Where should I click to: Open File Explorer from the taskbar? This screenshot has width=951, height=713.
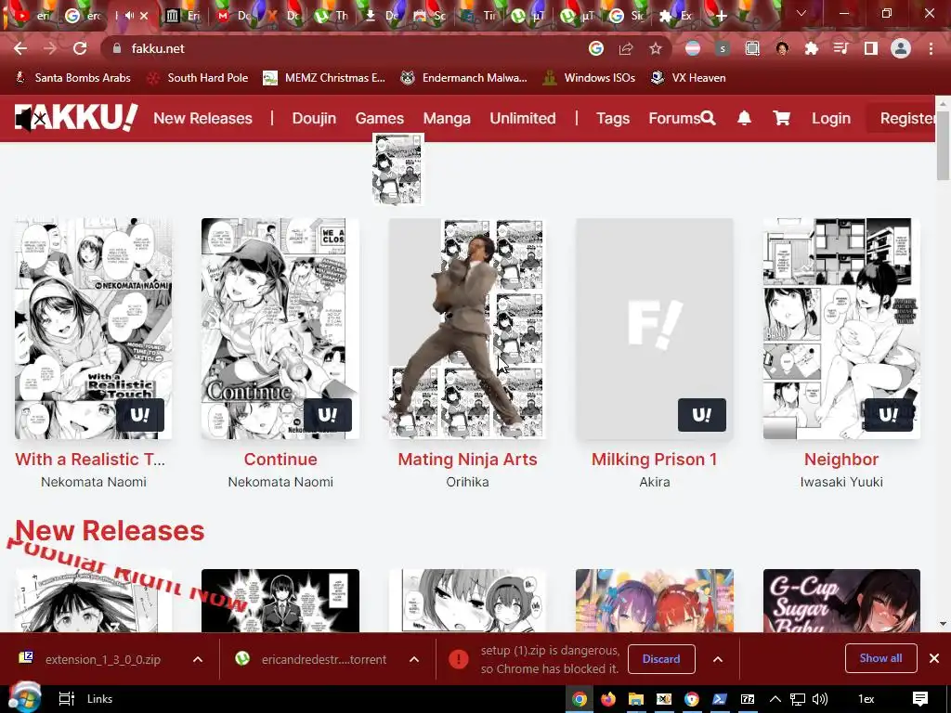click(x=635, y=699)
